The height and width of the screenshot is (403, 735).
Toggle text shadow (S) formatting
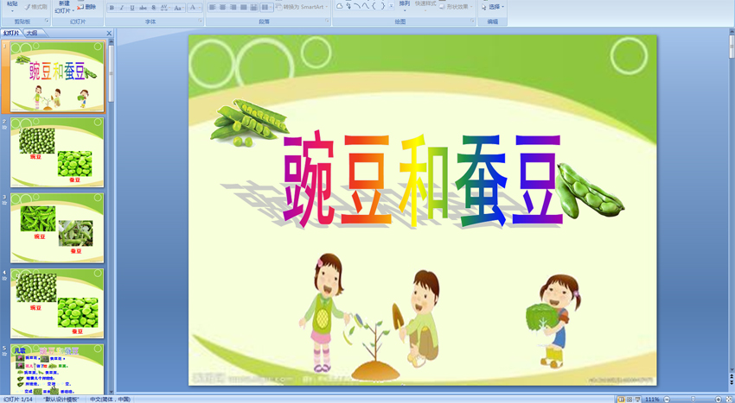(x=153, y=8)
